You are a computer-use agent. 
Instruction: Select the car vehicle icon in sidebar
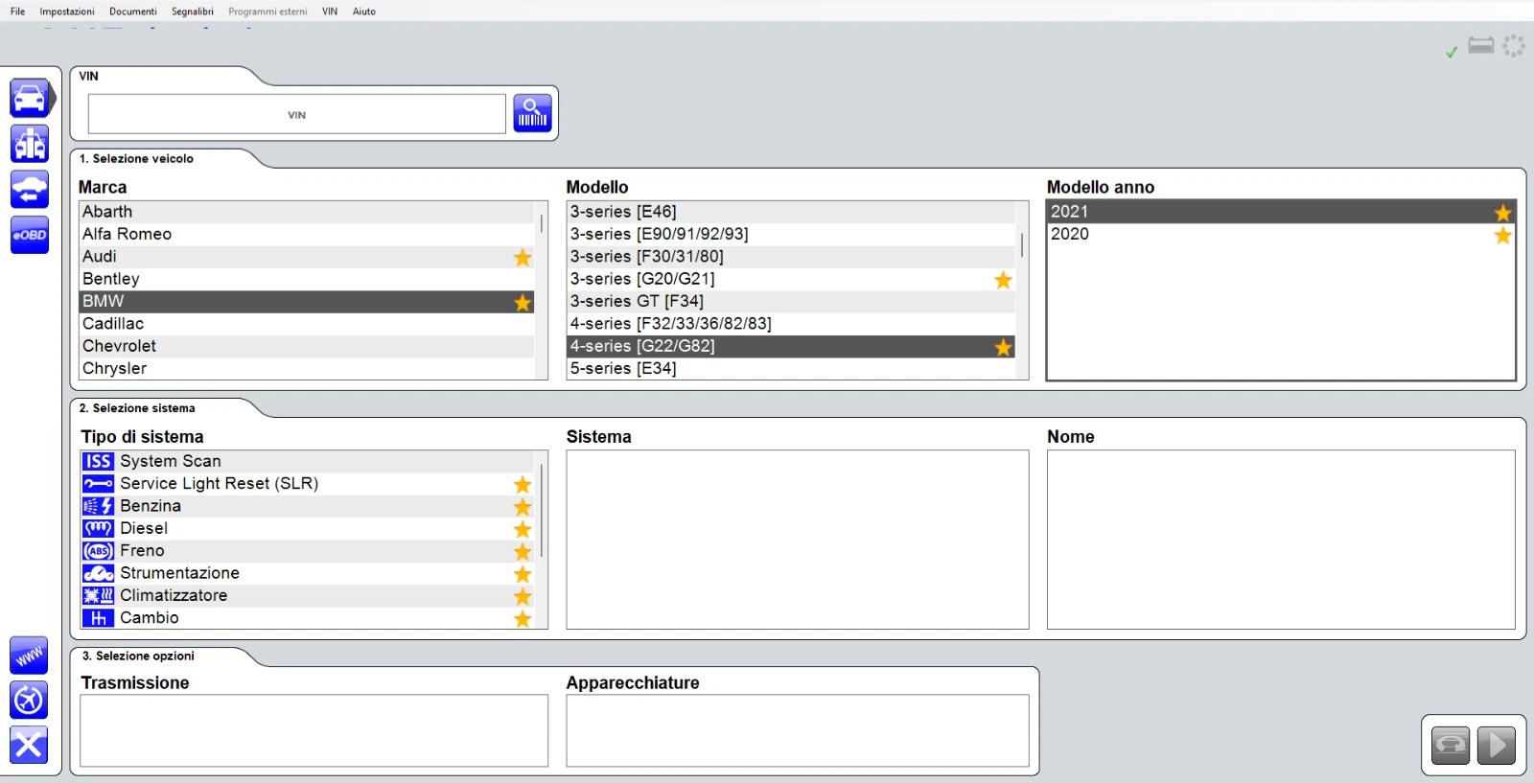[30, 98]
